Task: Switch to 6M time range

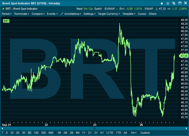Action: [x=78, y=133]
